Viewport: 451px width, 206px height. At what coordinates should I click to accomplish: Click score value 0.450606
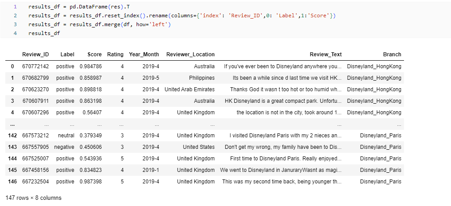click(x=90, y=147)
